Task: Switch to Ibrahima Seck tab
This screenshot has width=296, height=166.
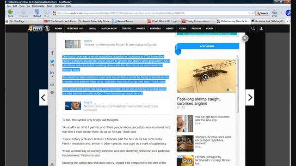Action: click(x=268, y=21)
